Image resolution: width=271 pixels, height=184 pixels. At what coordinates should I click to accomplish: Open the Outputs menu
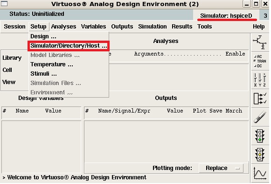tap(122, 27)
